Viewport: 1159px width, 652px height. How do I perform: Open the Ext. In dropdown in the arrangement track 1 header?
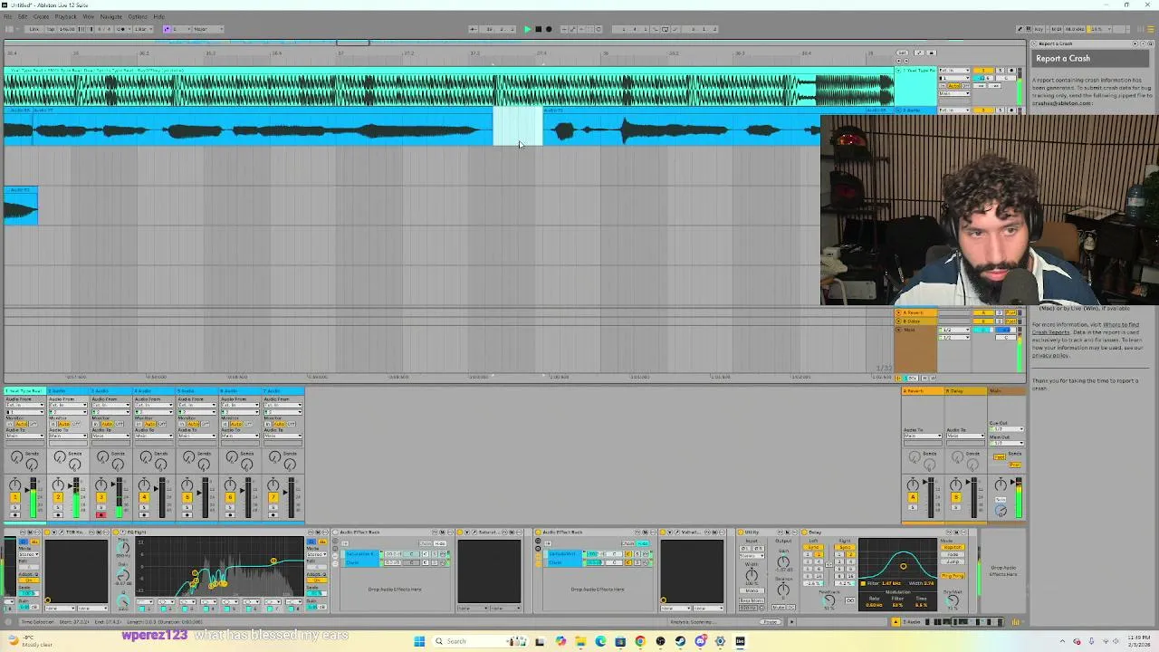(953, 70)
